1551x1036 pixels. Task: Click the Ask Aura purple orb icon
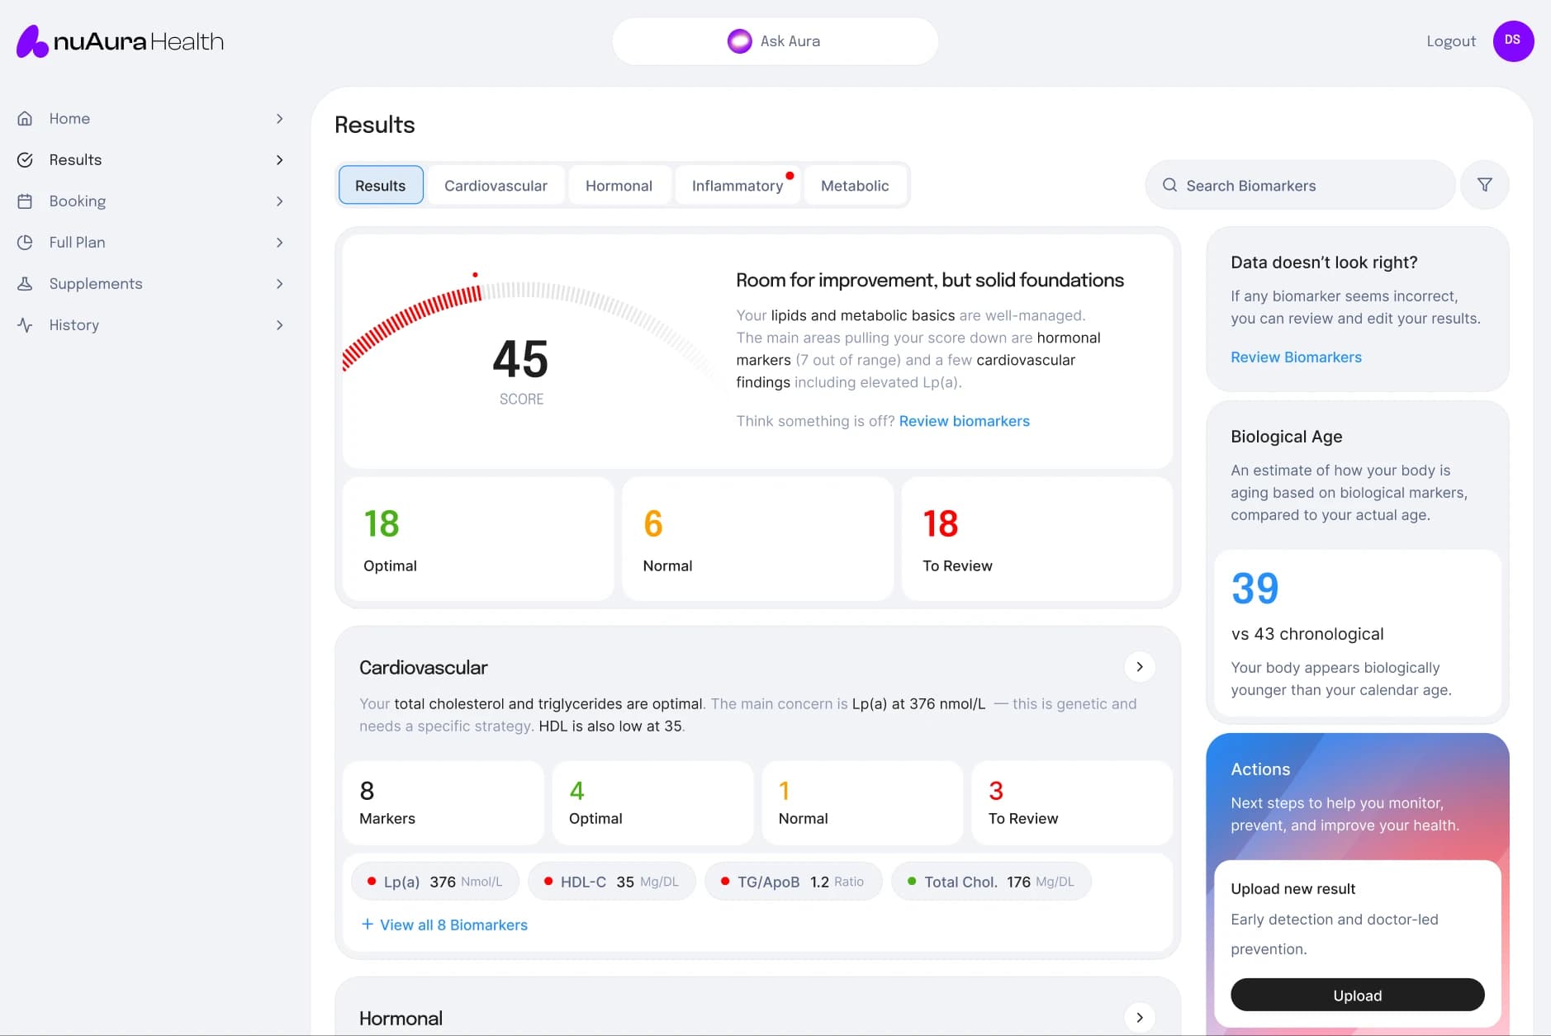(x=739, y=40)
